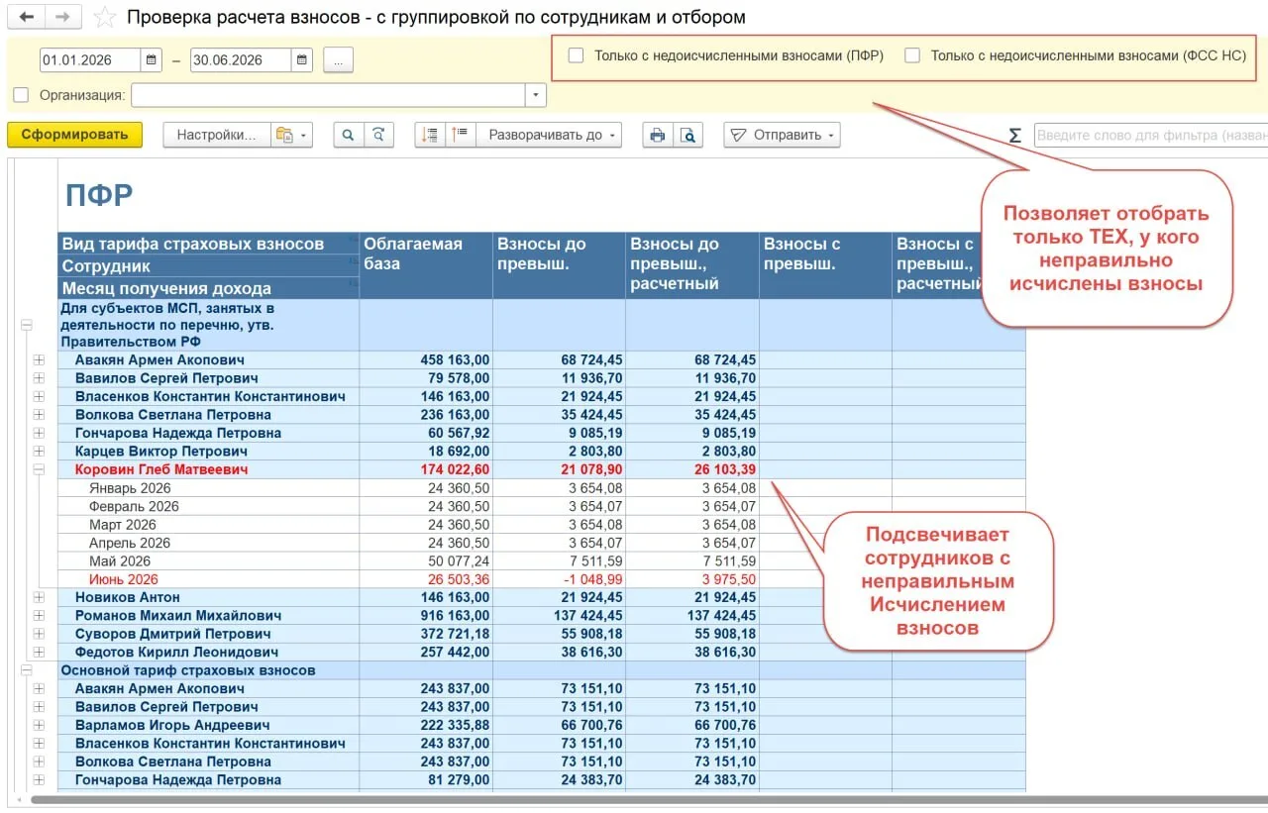Go forward with the right arrow button
The height and width of the screenshot is (813, 1268).
[x=62, y=17]
